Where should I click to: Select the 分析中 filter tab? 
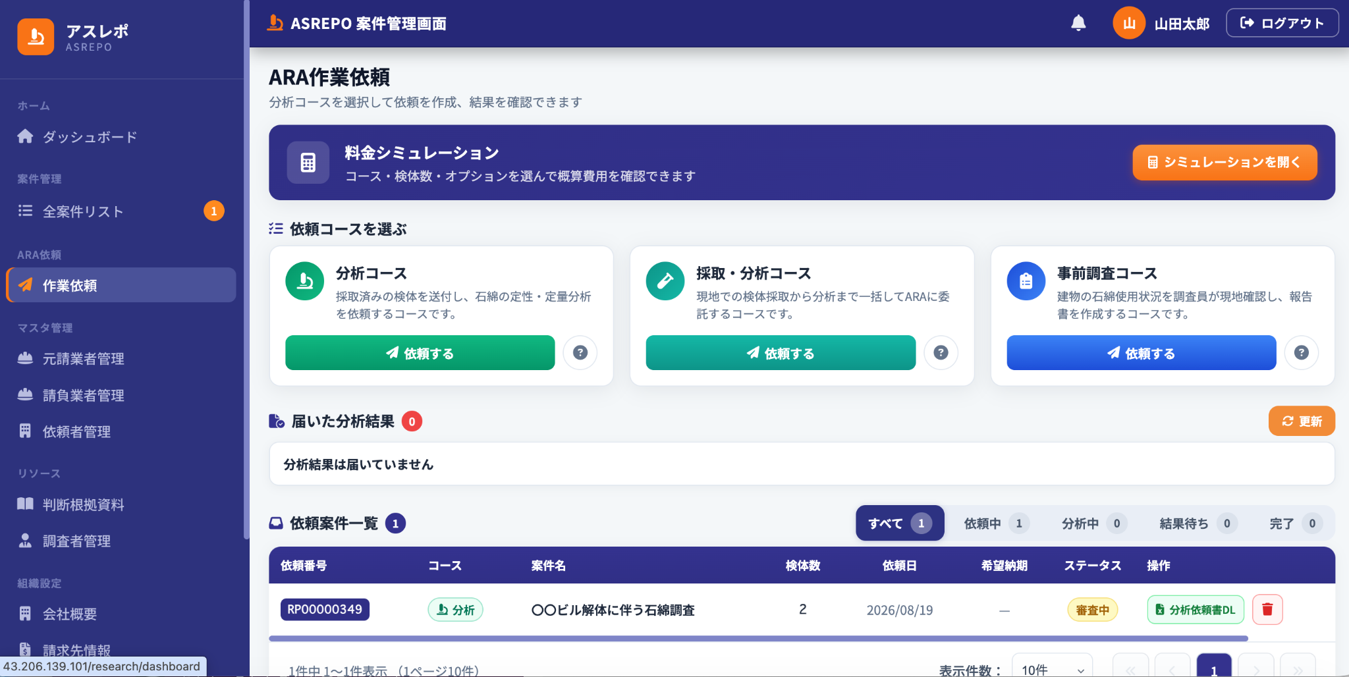(x=1093, y=523)
